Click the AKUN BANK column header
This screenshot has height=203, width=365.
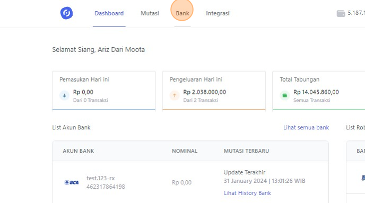click(x=78, y=151)
